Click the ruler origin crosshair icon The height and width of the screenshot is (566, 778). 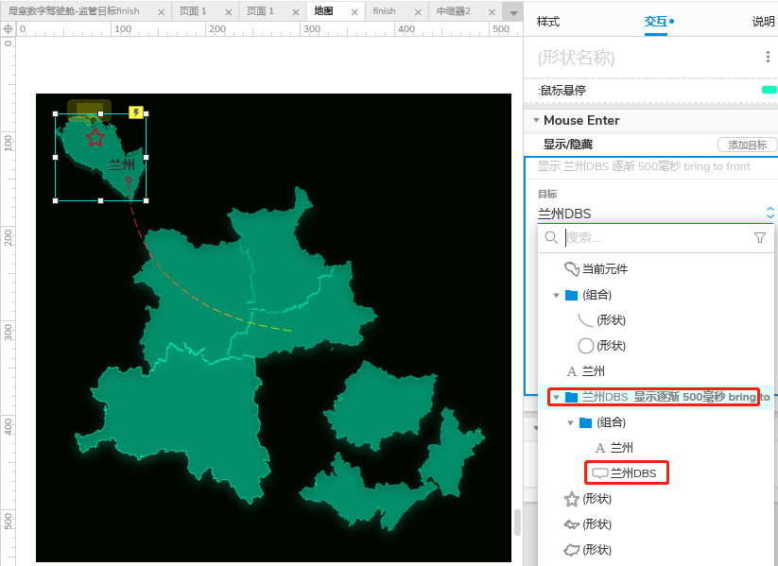pyautogui.click(x=8, y=29)
